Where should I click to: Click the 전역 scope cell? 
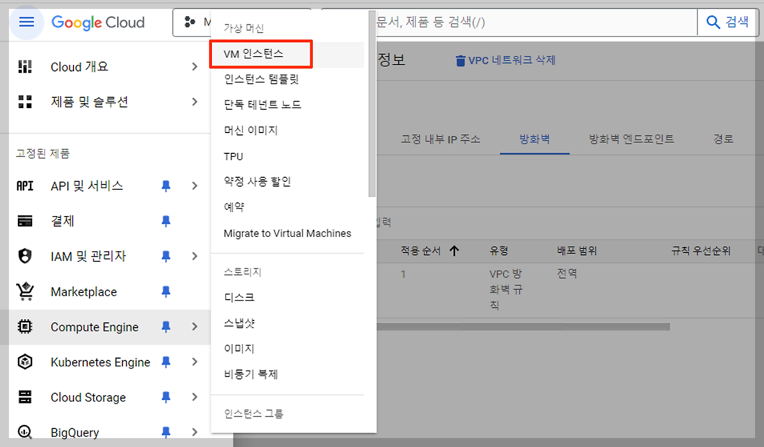567,274
